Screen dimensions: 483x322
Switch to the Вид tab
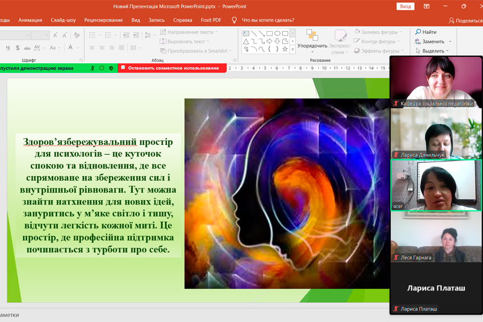(136, 20)
